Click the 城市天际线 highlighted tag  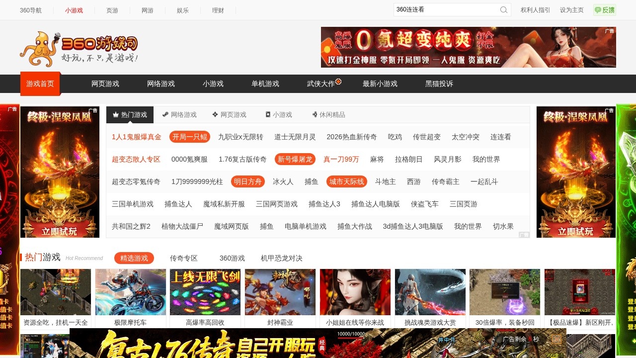pyautogui.click(x=347, y=181)
